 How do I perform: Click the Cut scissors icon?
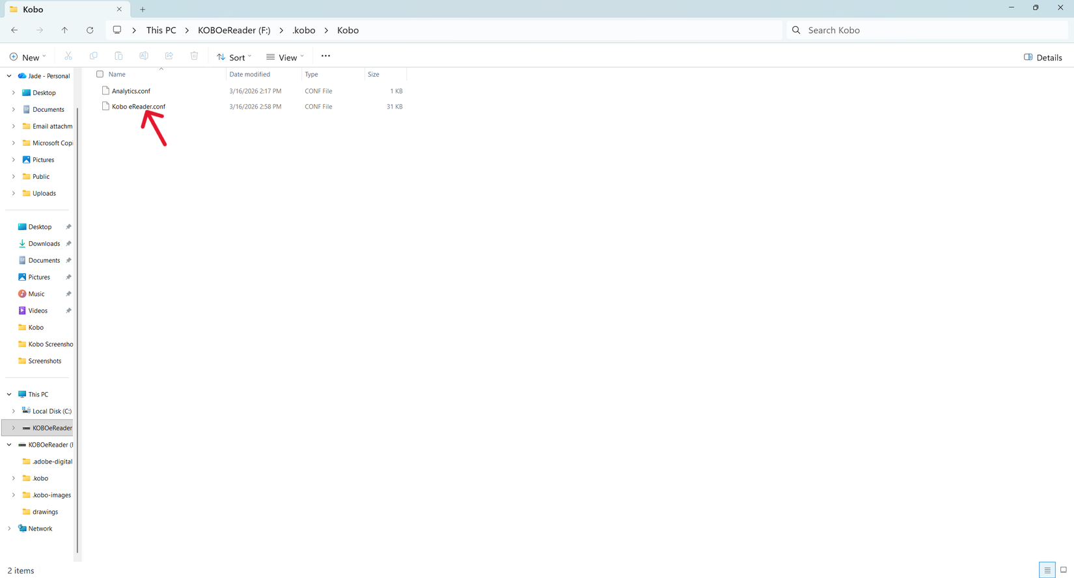68,57
